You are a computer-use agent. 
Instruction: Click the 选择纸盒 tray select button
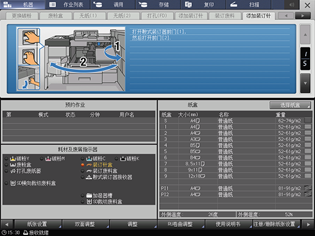pos(290,105)
